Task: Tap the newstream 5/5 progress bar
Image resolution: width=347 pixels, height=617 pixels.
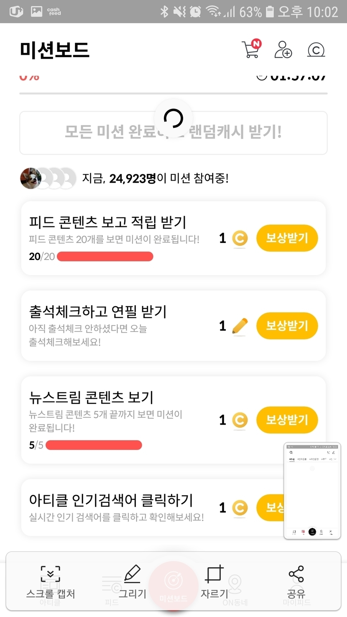Action: point(94,445)
